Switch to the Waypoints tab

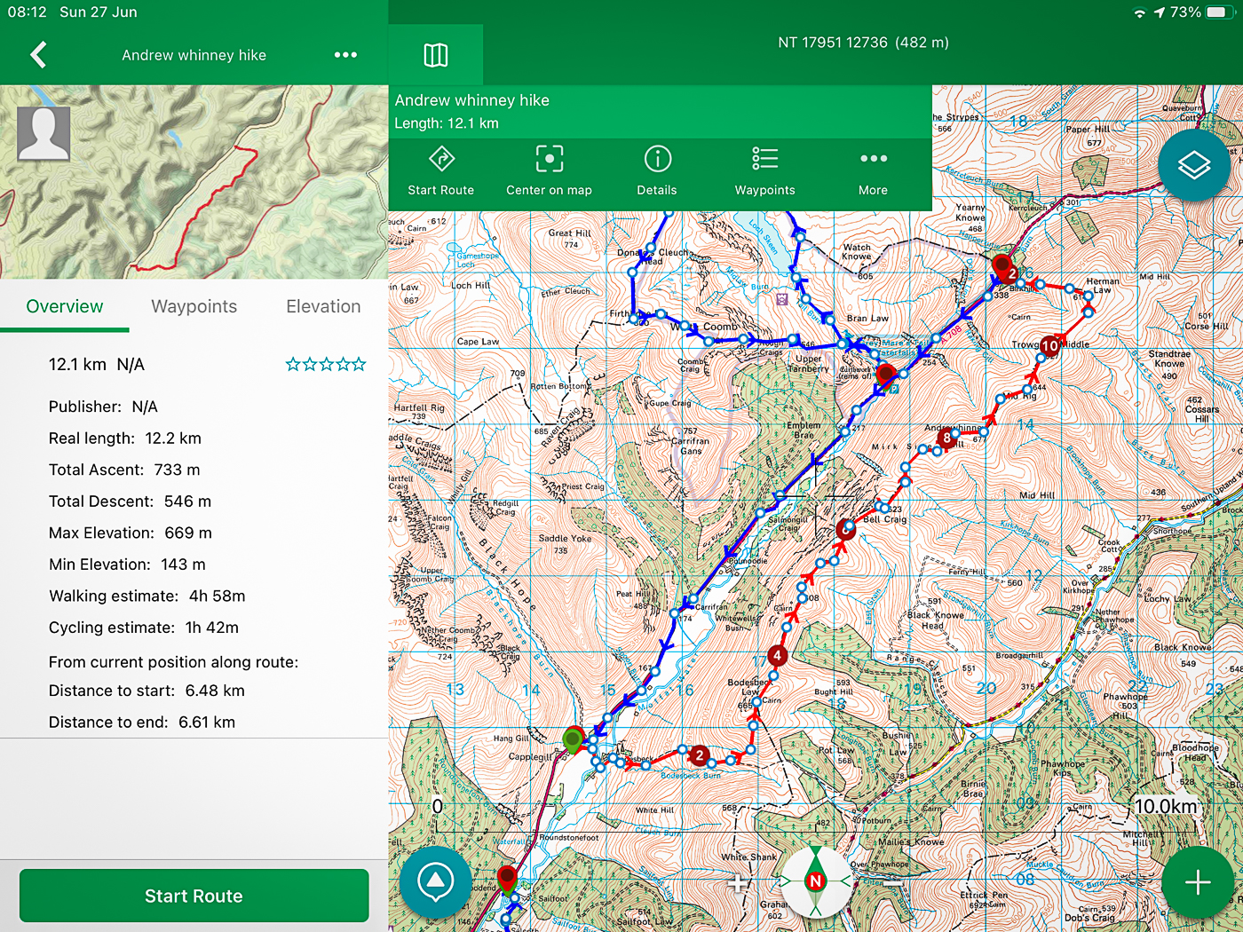pyautogui.click(x=194, y=306)
